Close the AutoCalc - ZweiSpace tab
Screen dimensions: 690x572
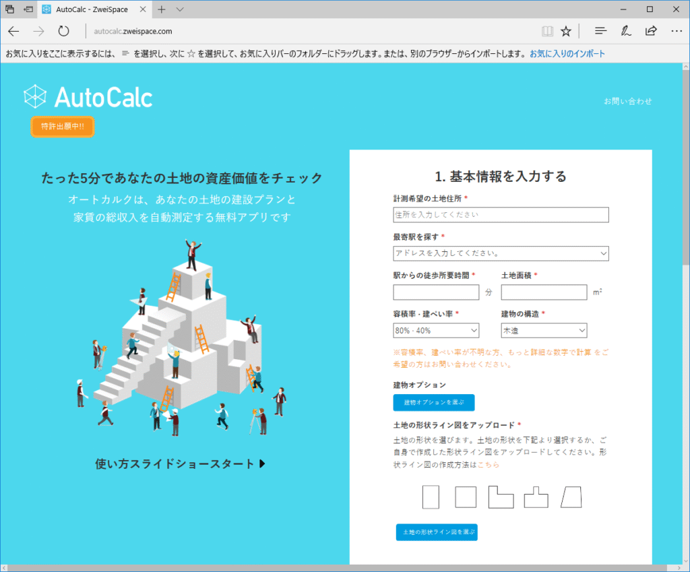click(x=143, y=9)
